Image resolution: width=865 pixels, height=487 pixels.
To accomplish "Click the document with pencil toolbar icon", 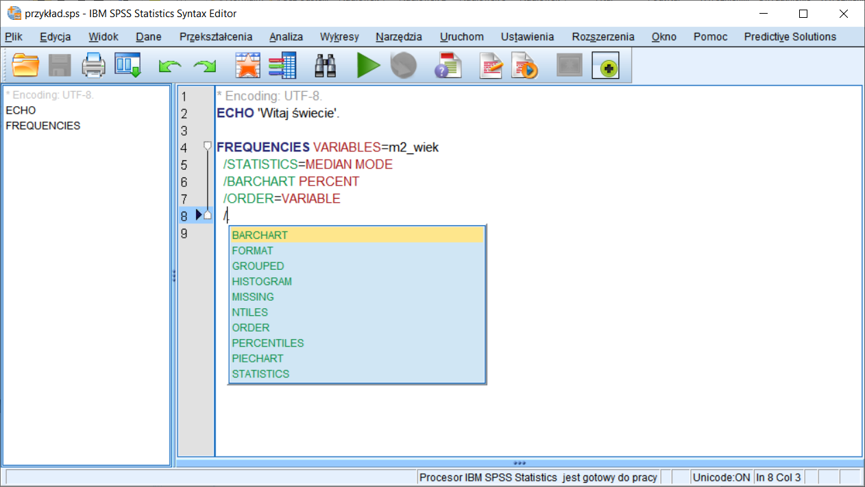I will click(491, 66).
